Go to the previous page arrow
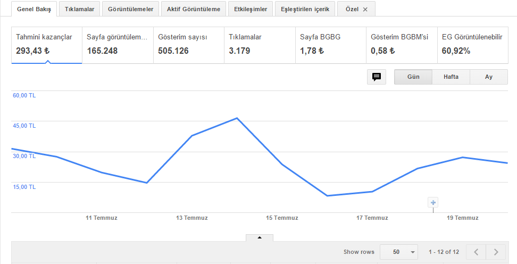The image size is (517, 264). pyautogui.click(x=476, y=252)
